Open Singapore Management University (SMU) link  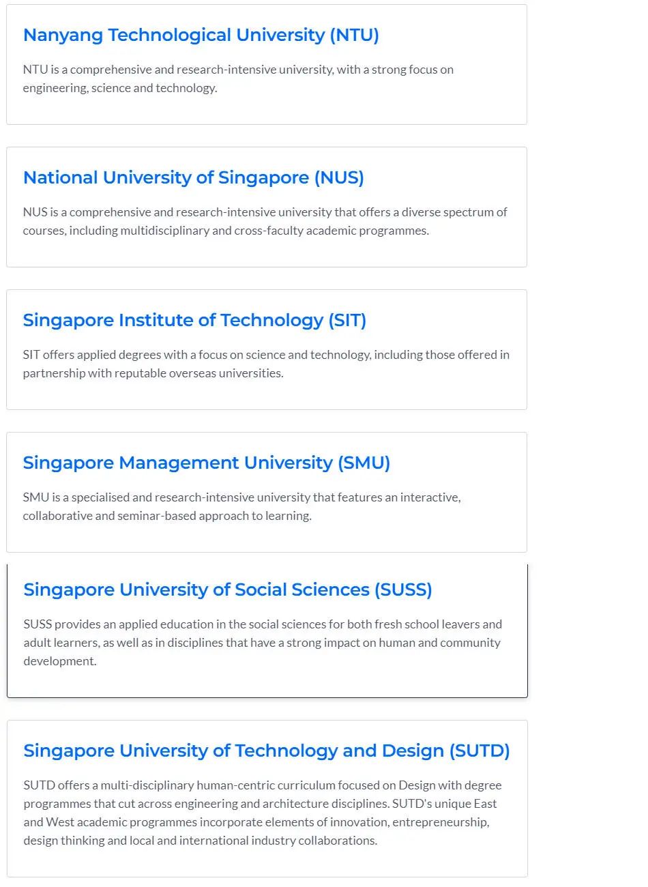tap(207, 463)
